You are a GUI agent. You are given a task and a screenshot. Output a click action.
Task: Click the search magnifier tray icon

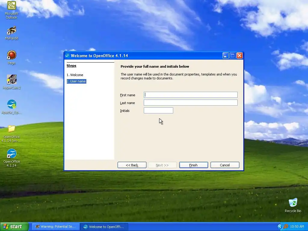click(286, 226)
